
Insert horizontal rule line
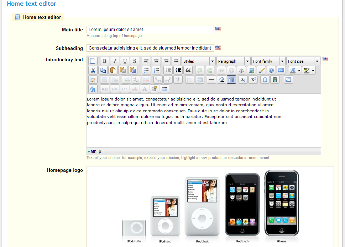(x=211, y=80)
